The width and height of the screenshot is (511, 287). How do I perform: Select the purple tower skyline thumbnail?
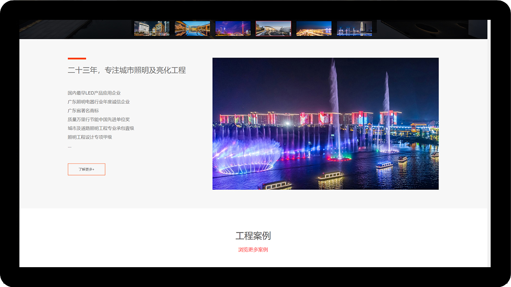coord(233,29)
